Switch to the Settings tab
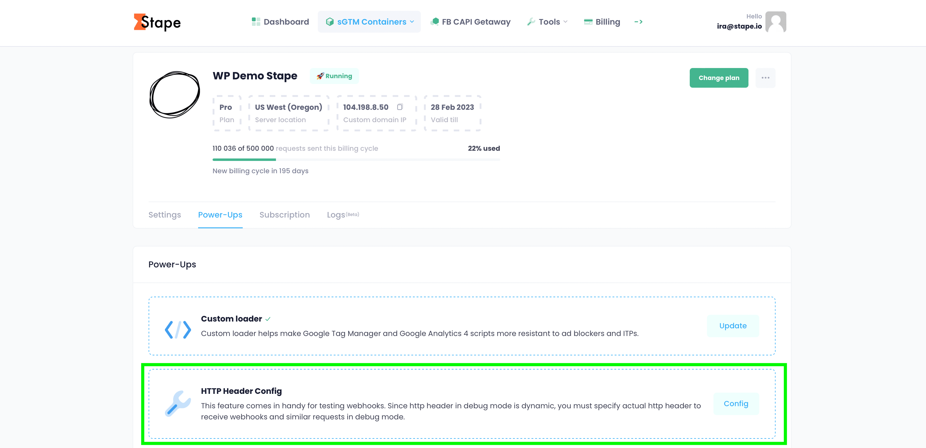The width and height of the screenshot is (926, 448). coord(165,215)
